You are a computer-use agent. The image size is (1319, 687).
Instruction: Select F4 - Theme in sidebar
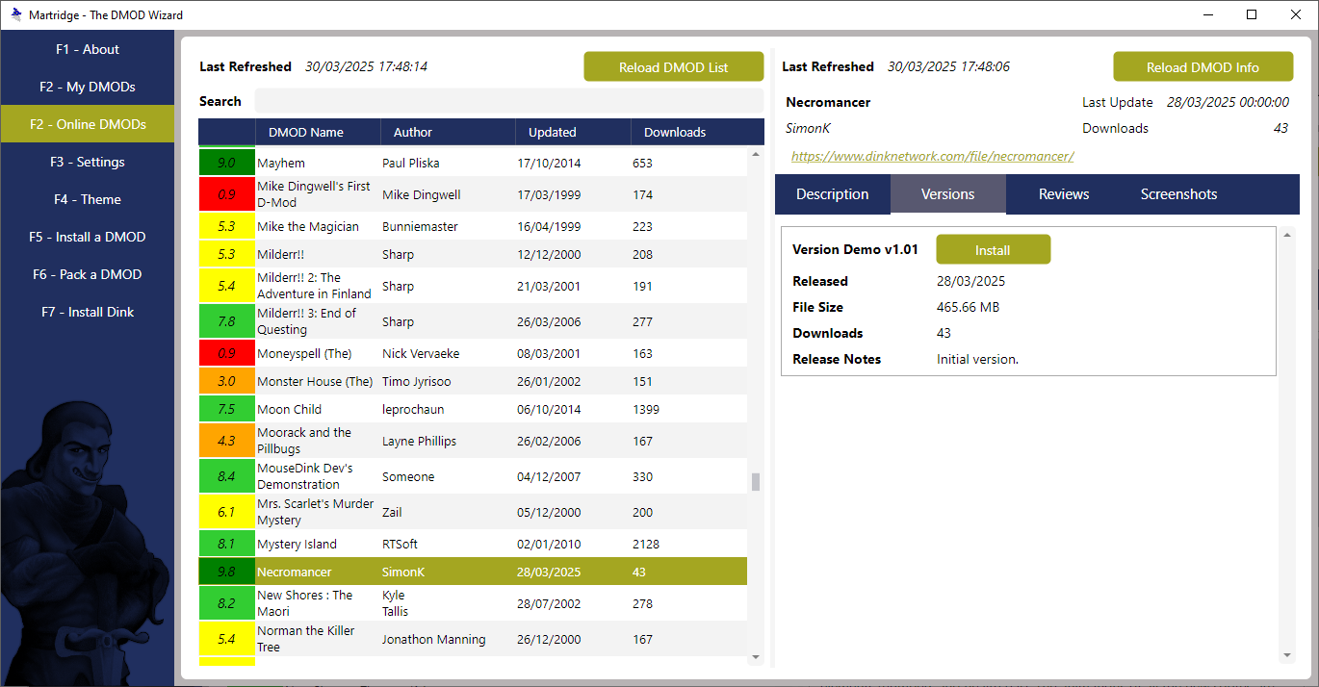88,199
